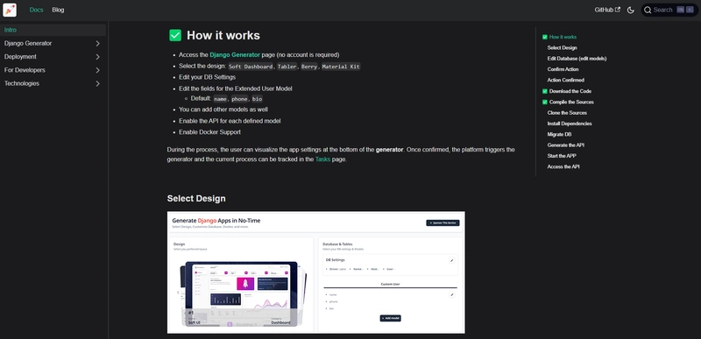The width and height of the screenshot is (701, 339).
Task: Click the Tabler code label
Action: [287, 67]
